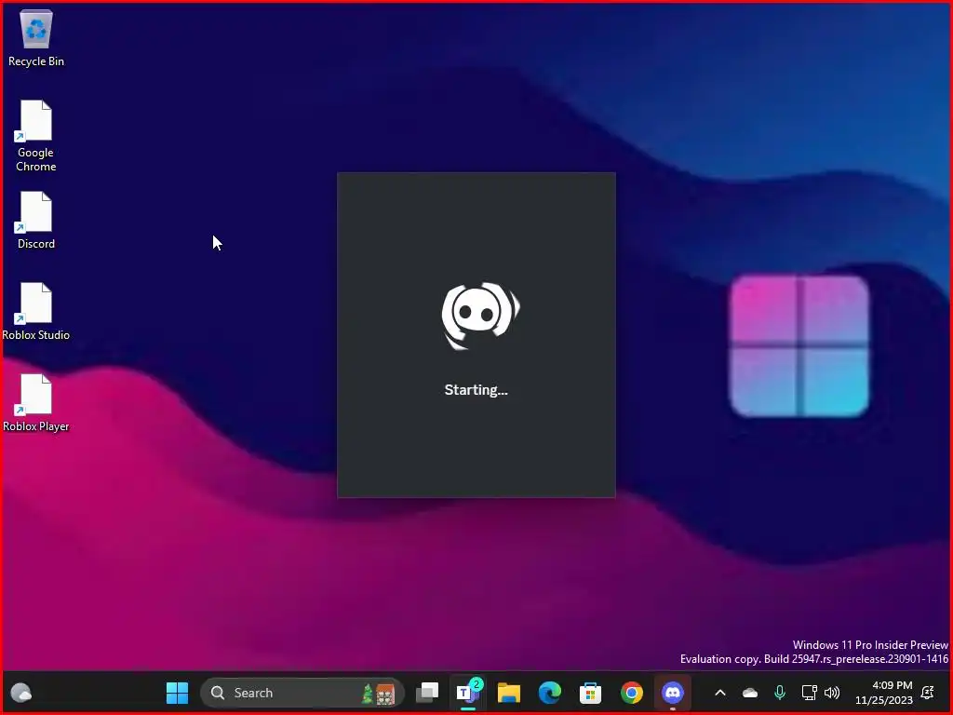Open the notification bell icon

(928, 693)
